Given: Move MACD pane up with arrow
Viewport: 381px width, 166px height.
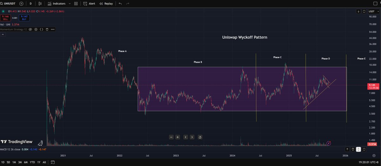Looking at the screenshot, I should coord(347,149).
